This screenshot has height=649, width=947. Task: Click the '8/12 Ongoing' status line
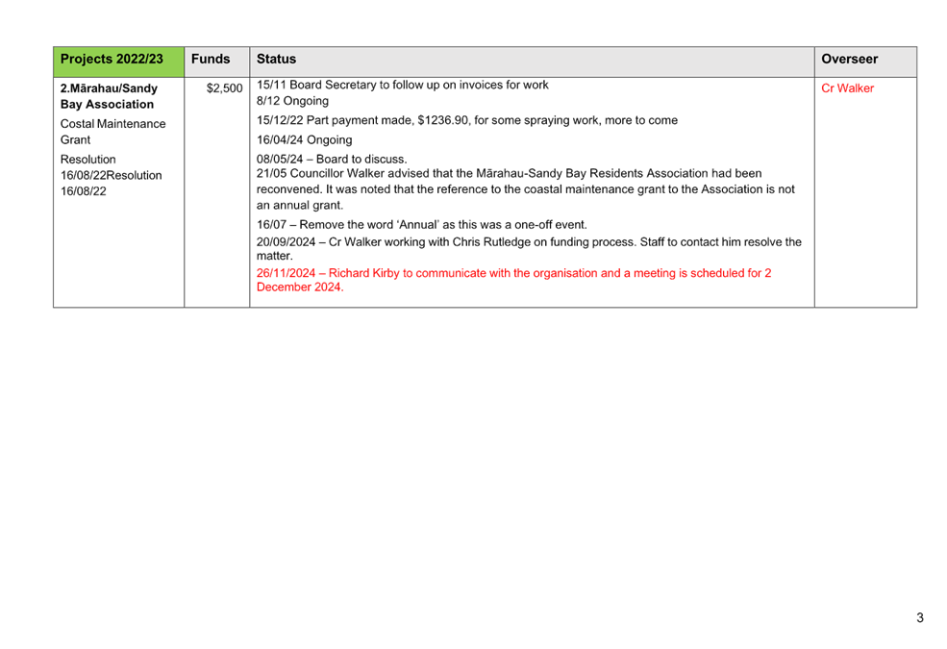(292, 101)
